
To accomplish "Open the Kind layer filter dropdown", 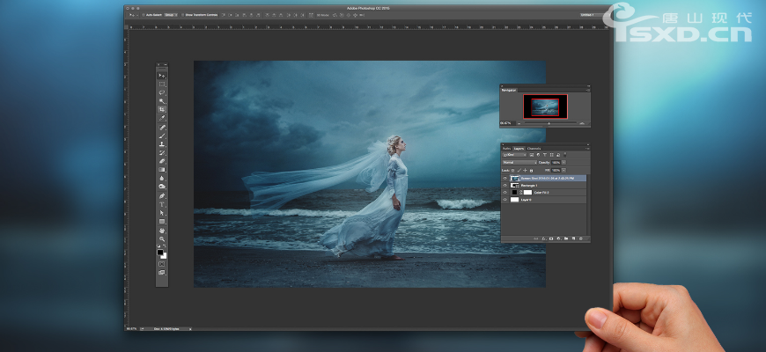I will [513, 155].
